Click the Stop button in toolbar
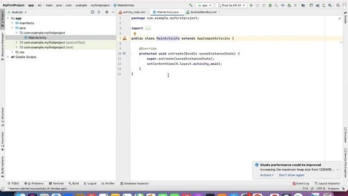 click(295, 5)
